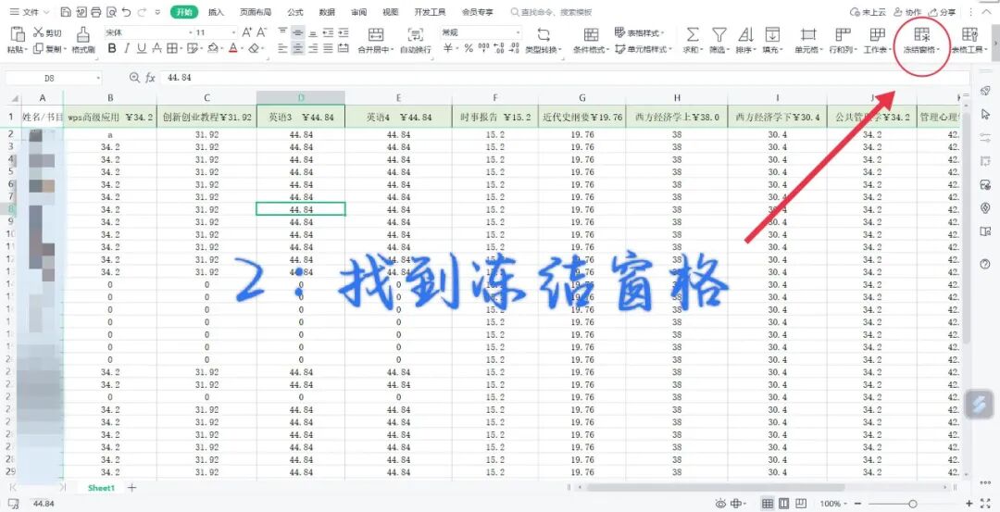The width and height of the screenshot is (1000, 512).
Task: Click the Paste (粘贴) icon
Action: pyautogui.click(x=18, y=33)
